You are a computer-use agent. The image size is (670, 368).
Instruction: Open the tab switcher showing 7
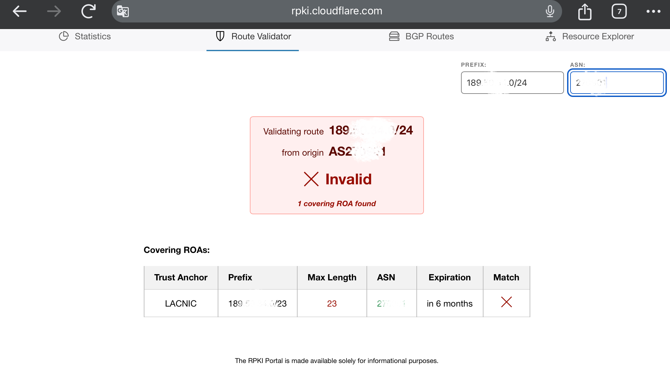[x=619, y=12]
